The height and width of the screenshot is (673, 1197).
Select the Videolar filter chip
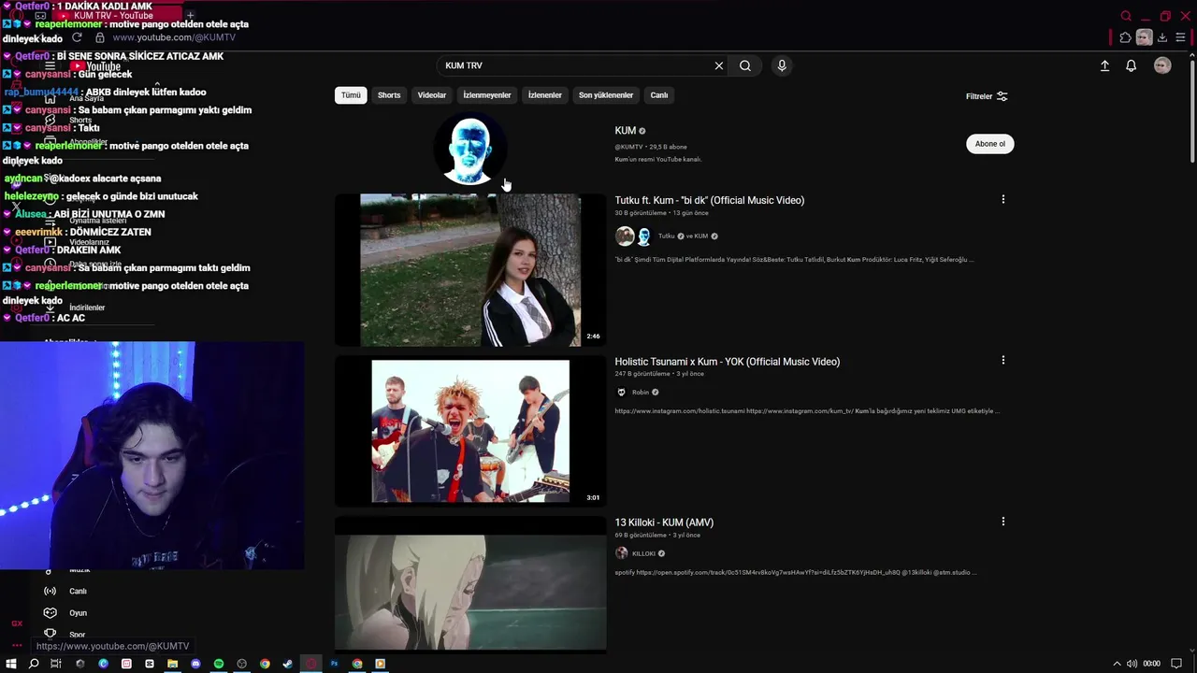pyautogui.click(x=432, y=95)
